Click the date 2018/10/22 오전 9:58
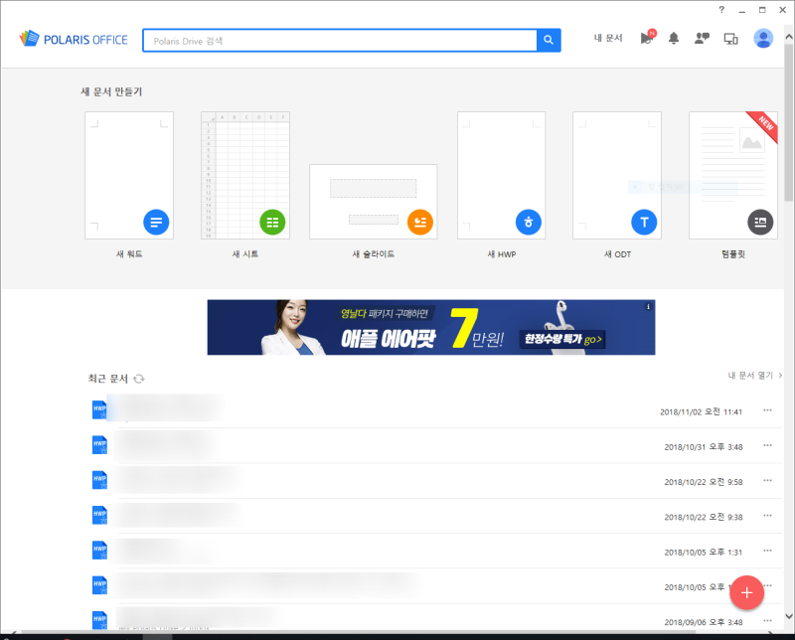The height and width of the screenshot is (640, 795). (x=704, y=482)
